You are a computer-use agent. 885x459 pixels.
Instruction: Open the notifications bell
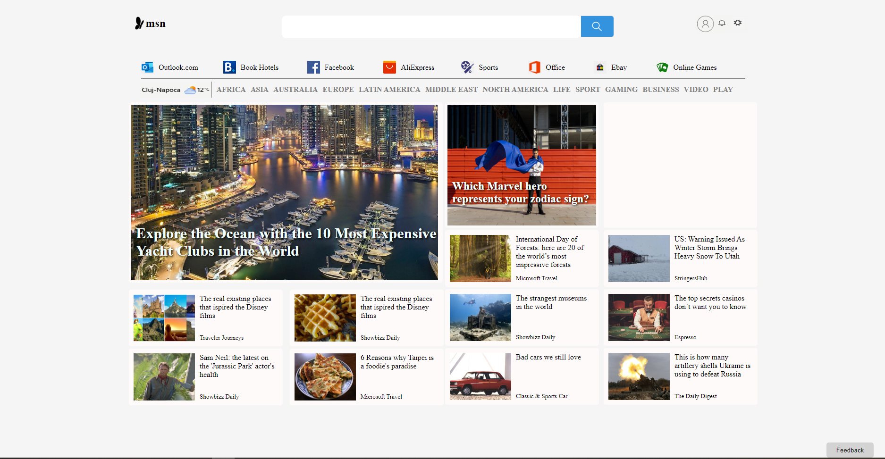point(722,23)
